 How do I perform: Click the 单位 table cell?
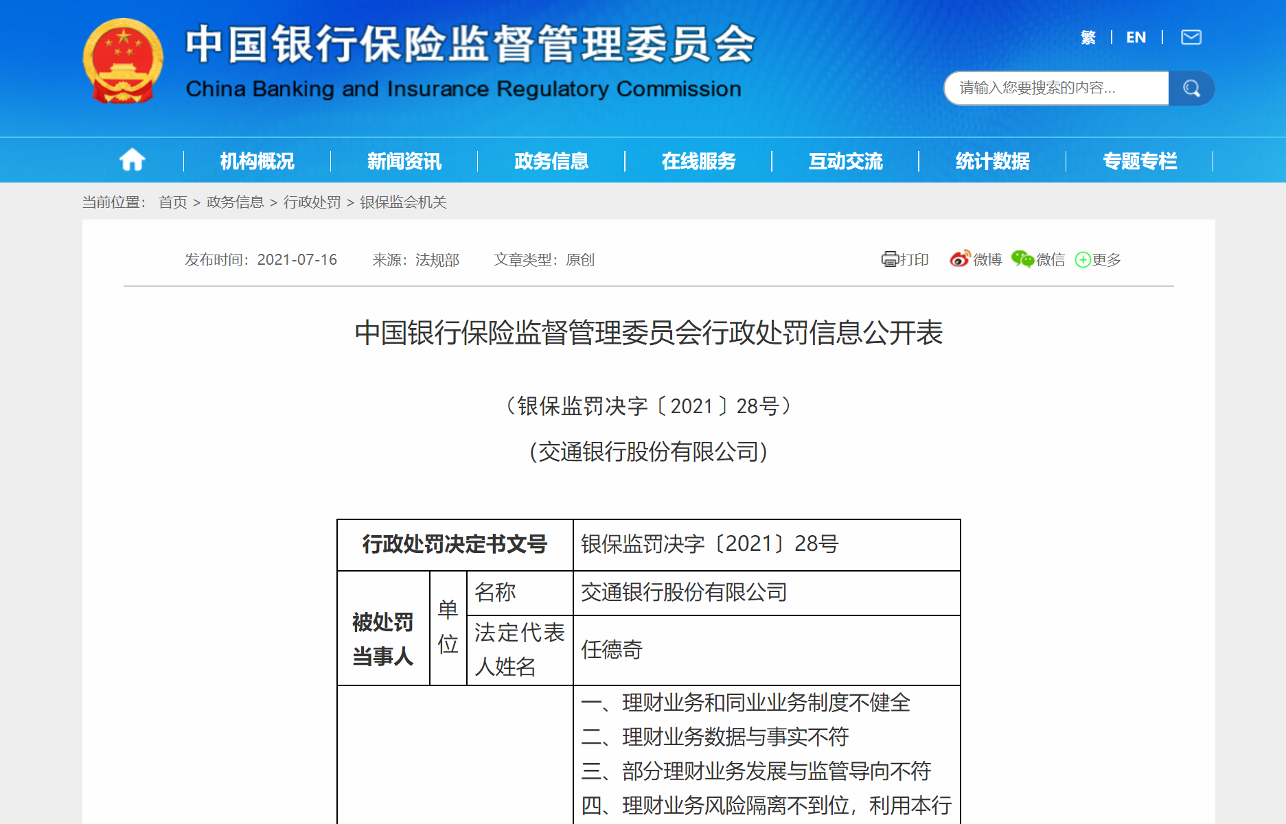(448, 626)
